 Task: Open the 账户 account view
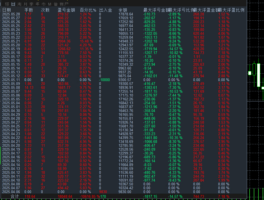click(x=64, y=4)
